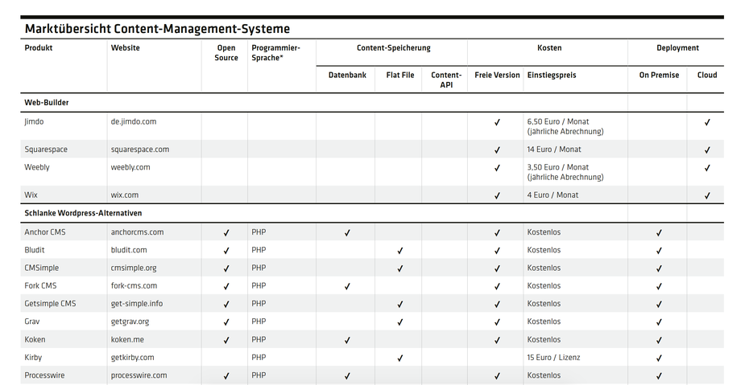
Task: Select the 'Produkt' column header
Action: [39, 47]
